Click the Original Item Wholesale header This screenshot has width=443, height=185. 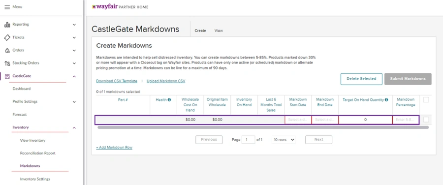217,102
